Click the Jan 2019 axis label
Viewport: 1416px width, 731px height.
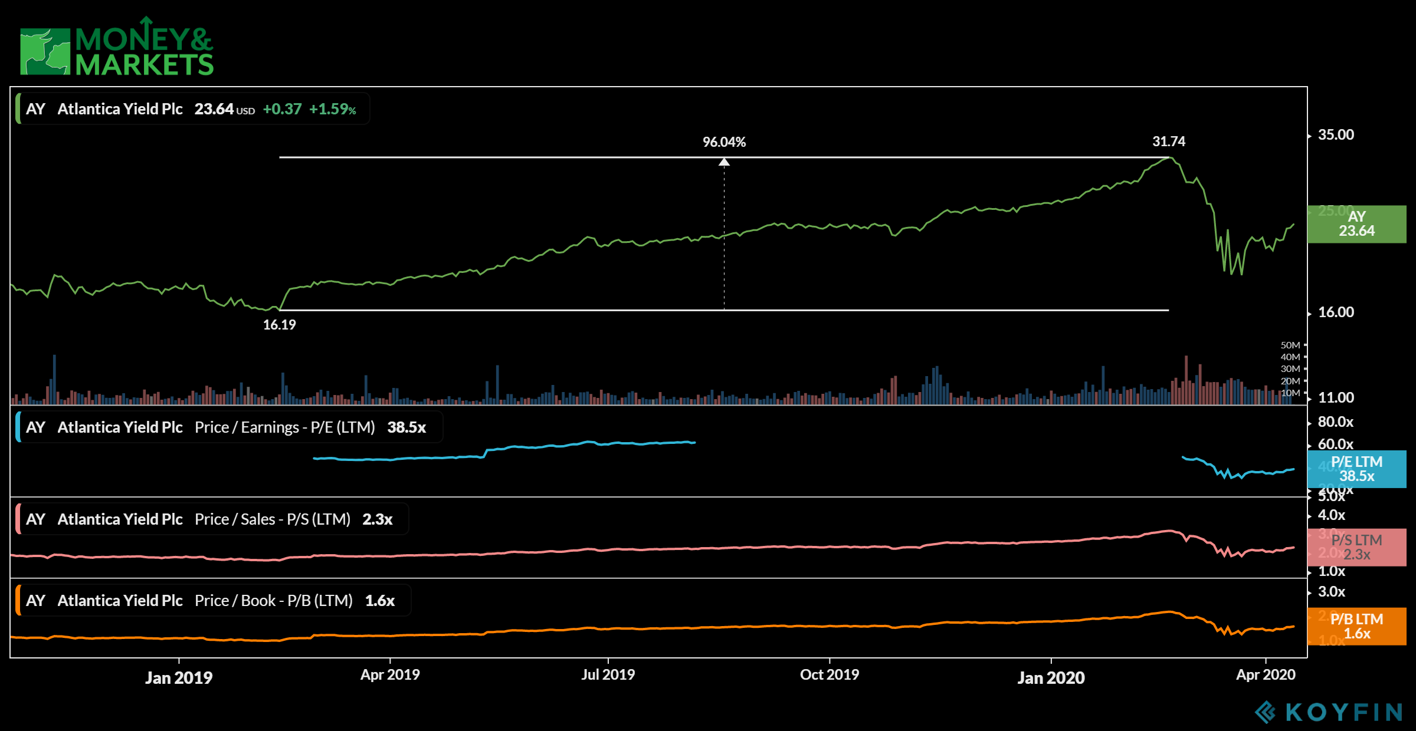[179, 678]
